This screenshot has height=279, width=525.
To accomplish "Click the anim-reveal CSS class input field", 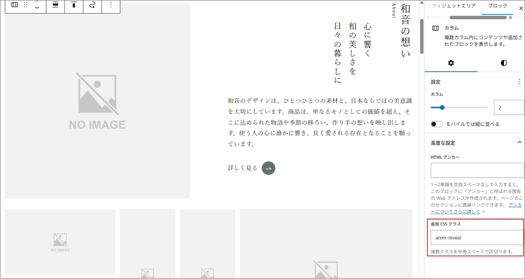I will (x=476, y=238).
